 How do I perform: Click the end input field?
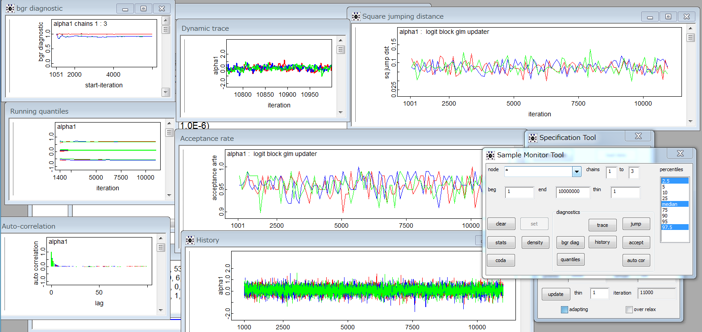point(573,192)
